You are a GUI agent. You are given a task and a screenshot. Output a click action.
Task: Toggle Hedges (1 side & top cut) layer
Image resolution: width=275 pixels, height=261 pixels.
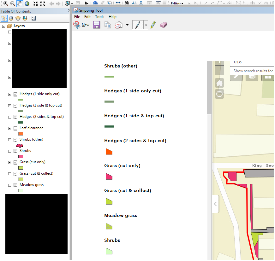15,106
